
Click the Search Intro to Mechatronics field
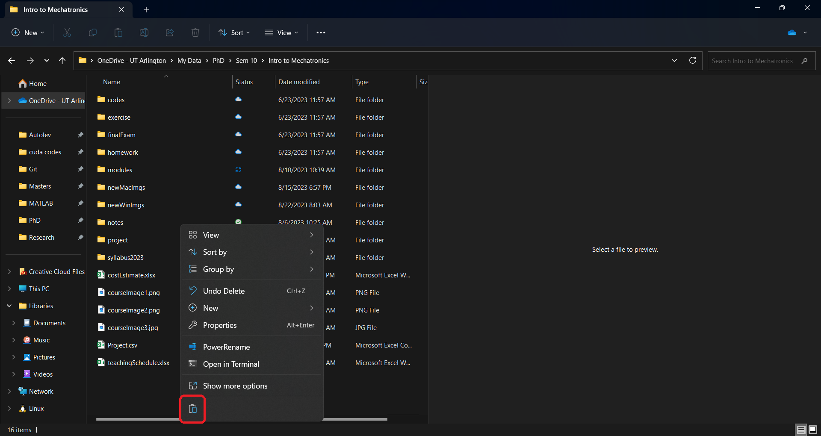click(x=753, y=61)
